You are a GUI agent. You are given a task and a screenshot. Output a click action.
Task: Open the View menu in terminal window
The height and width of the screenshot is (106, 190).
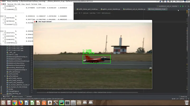click(23, 4)
